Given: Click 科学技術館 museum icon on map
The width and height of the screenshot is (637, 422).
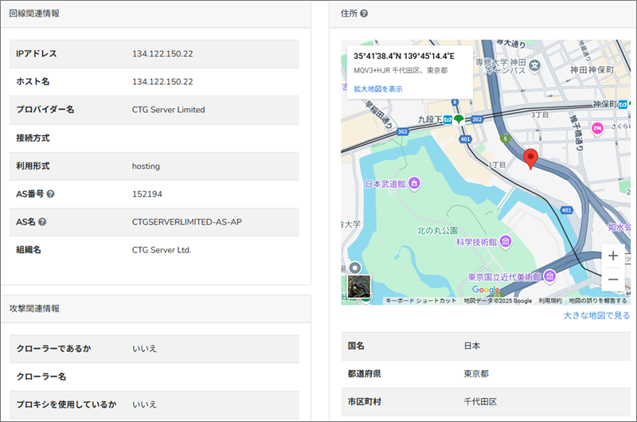Looking at the screenshot, I should click(506, 242).
